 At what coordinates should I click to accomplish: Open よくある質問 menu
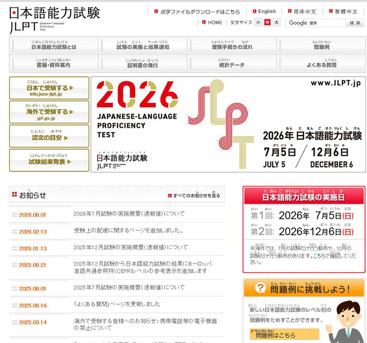click(x=321, y=64)
